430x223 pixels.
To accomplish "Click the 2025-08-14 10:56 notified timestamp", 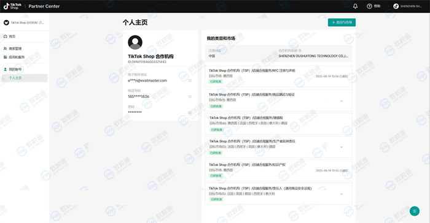I will pos(332,77).
